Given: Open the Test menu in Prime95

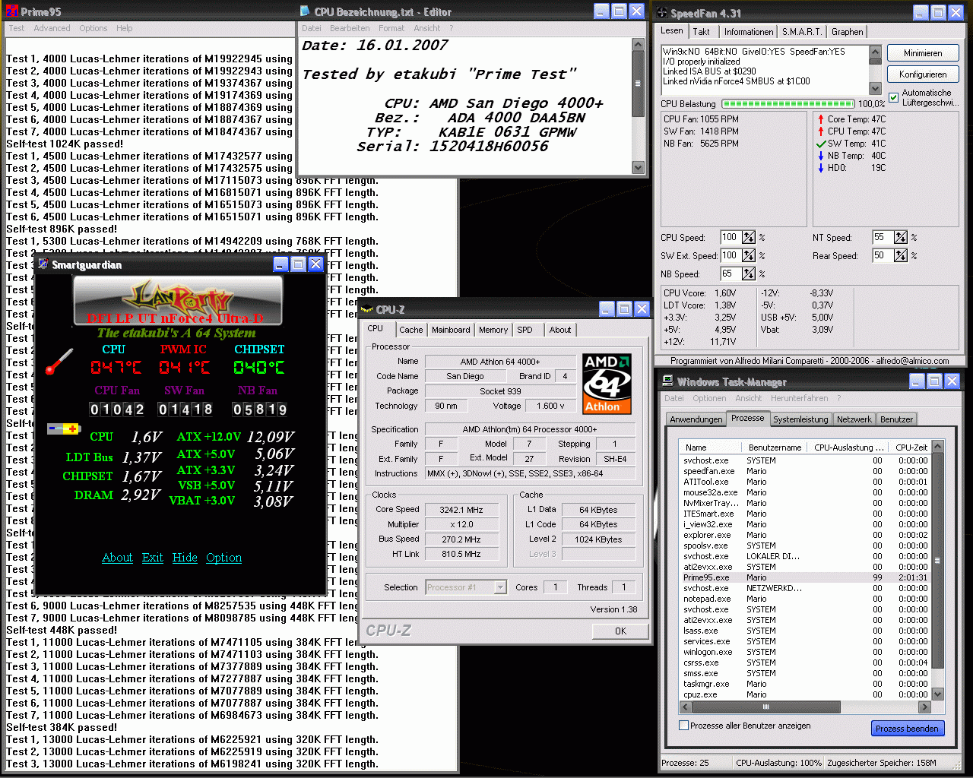Looking at the screenshot, I should [x=17, y=28].
